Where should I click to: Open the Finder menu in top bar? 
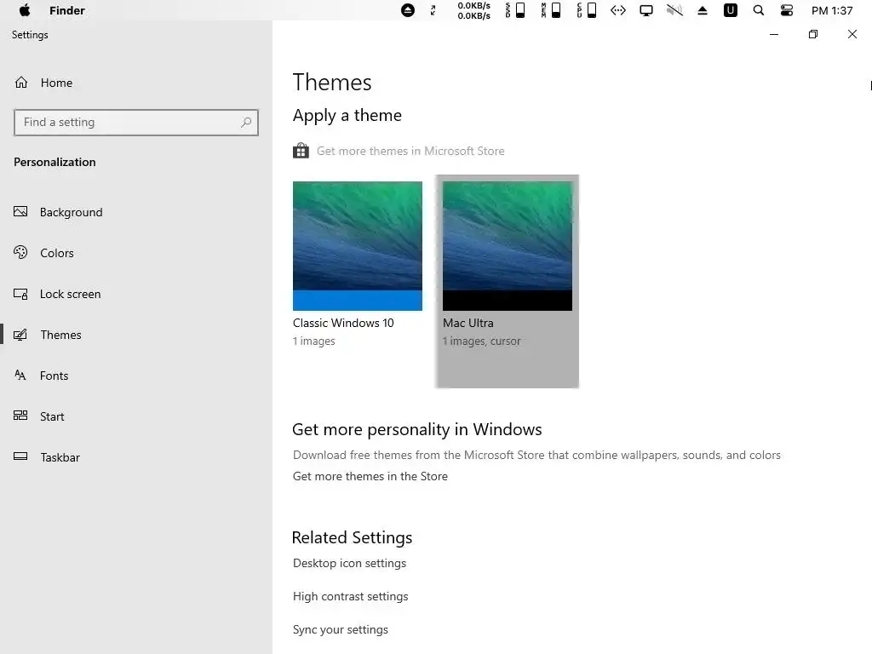click(x=66, y=10)
